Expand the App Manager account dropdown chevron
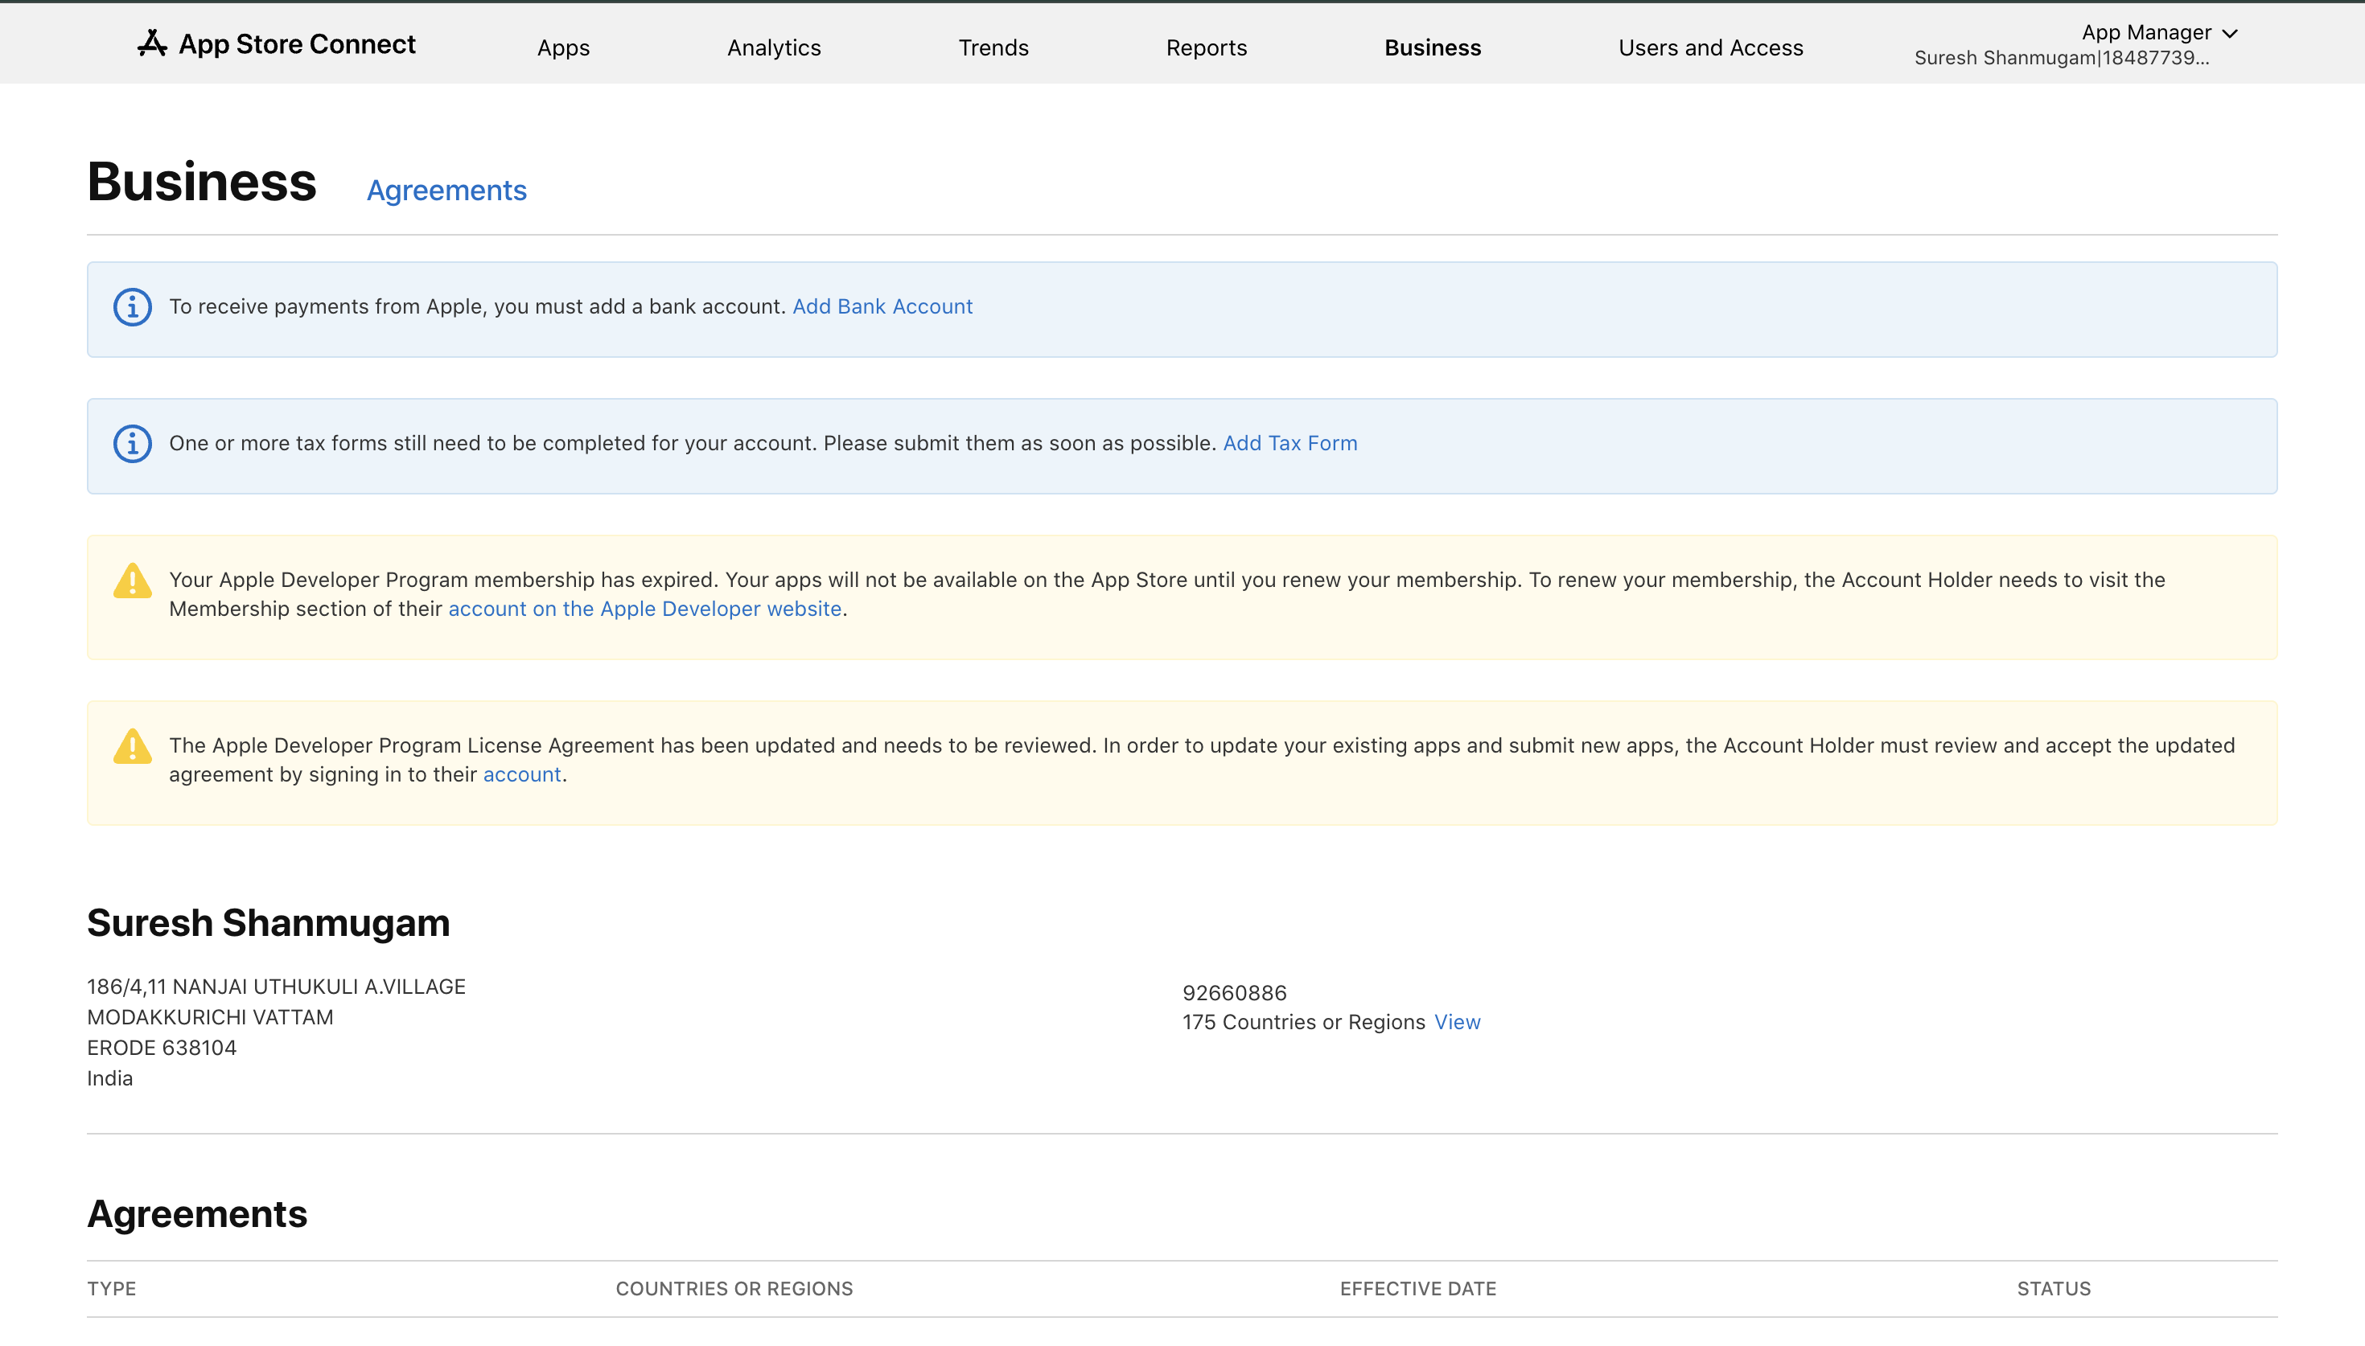Viewport: 2365px width, 1346px height. pyautogui.click(x=2230, y=33)
